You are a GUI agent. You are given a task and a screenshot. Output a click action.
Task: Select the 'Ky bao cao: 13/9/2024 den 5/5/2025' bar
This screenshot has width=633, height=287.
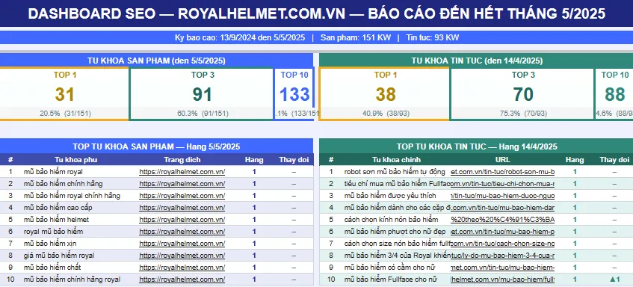[317, 37]
